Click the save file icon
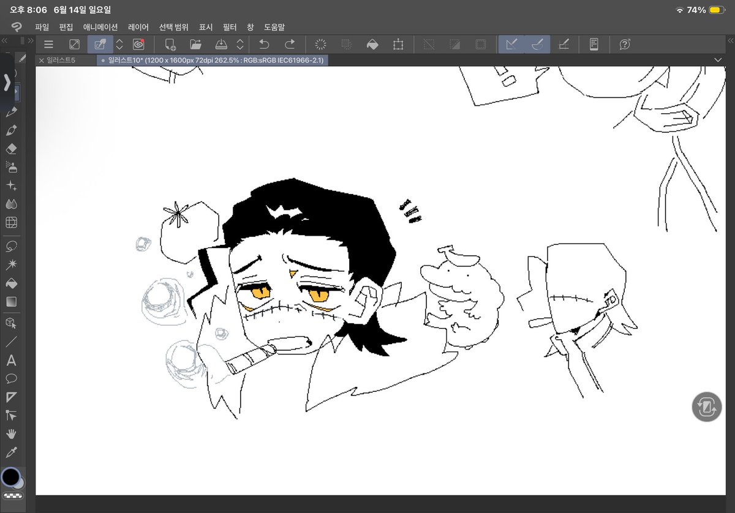The width and height of the screenshot is (735, 513). (x=222, y=44)
